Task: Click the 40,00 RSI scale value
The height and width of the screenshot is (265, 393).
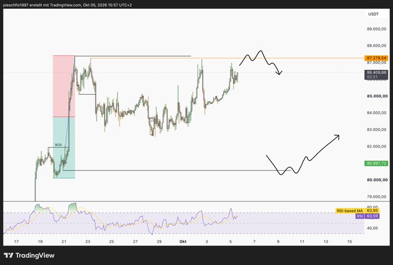Action: 372,228
